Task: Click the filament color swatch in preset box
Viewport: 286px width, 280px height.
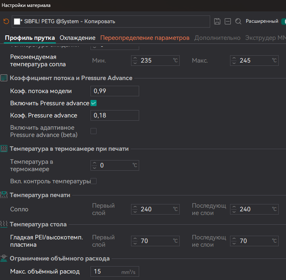Action: pyautogui.click(x=17, y=22)
